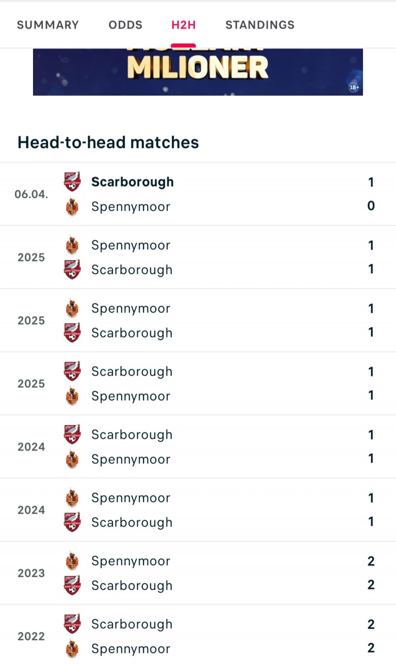Click Spennymoor crest in first 2025 match
396x666 pixels.
click(x=72, y=245)
